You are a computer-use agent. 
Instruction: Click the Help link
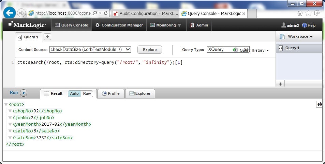coord(311,25)
